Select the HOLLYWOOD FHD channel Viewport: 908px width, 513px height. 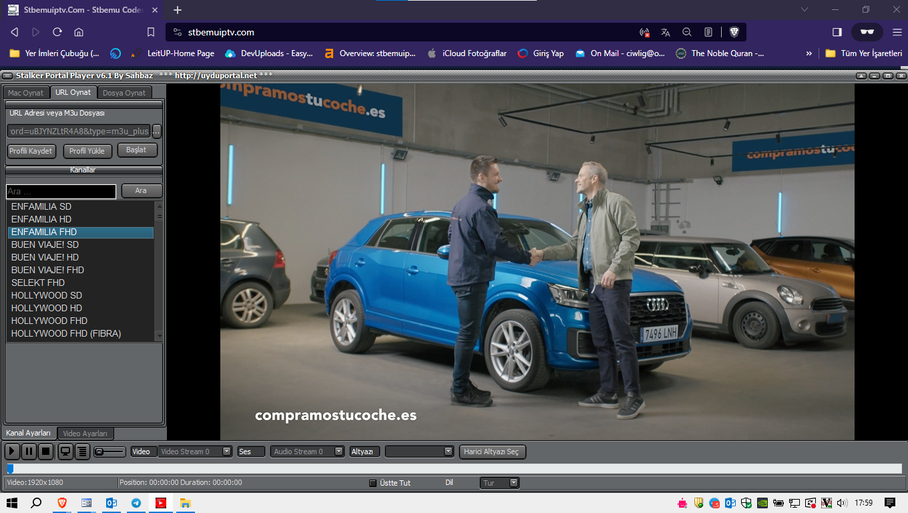coord(81,321)
